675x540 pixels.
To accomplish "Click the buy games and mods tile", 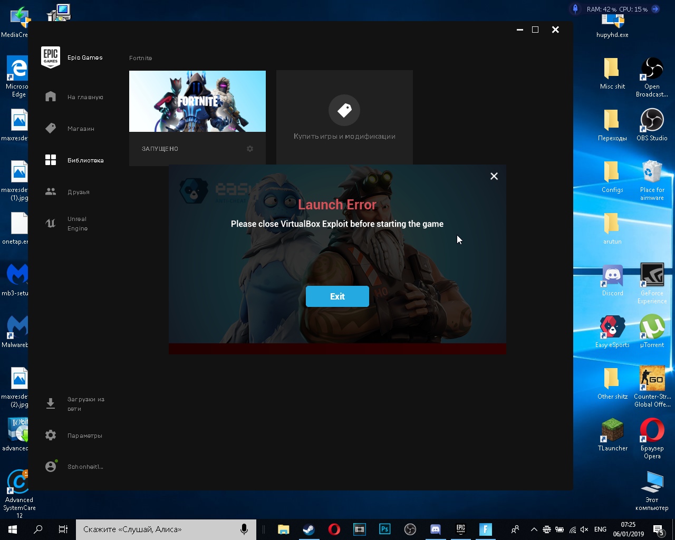I will [344, 117].
